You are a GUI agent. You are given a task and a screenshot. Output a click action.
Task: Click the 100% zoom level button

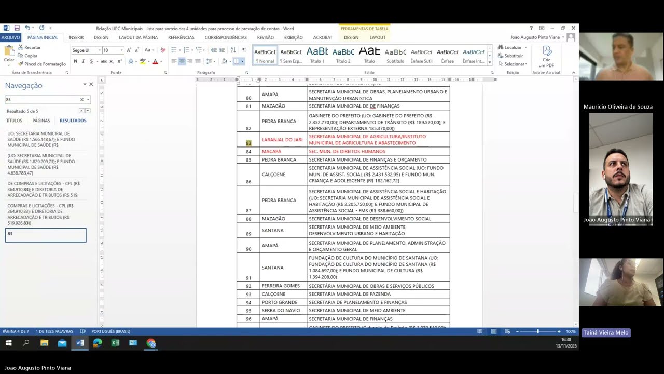pos(571,331)
